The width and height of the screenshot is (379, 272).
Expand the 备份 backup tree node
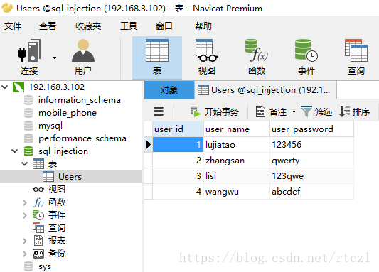(x=24, y=254)
